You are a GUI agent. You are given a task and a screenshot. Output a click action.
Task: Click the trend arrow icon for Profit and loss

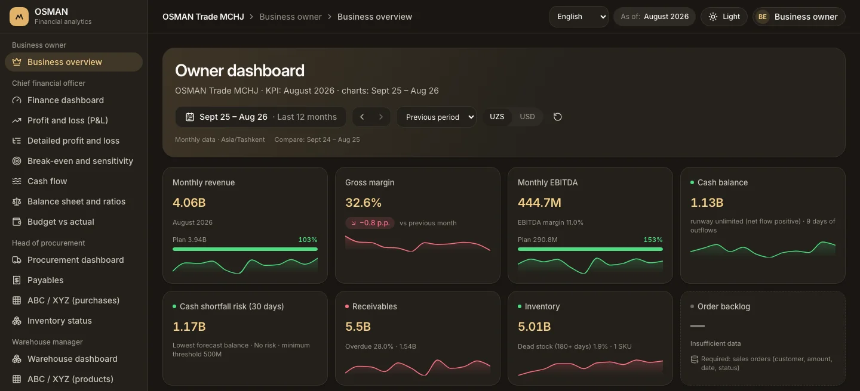coord(17,120)
